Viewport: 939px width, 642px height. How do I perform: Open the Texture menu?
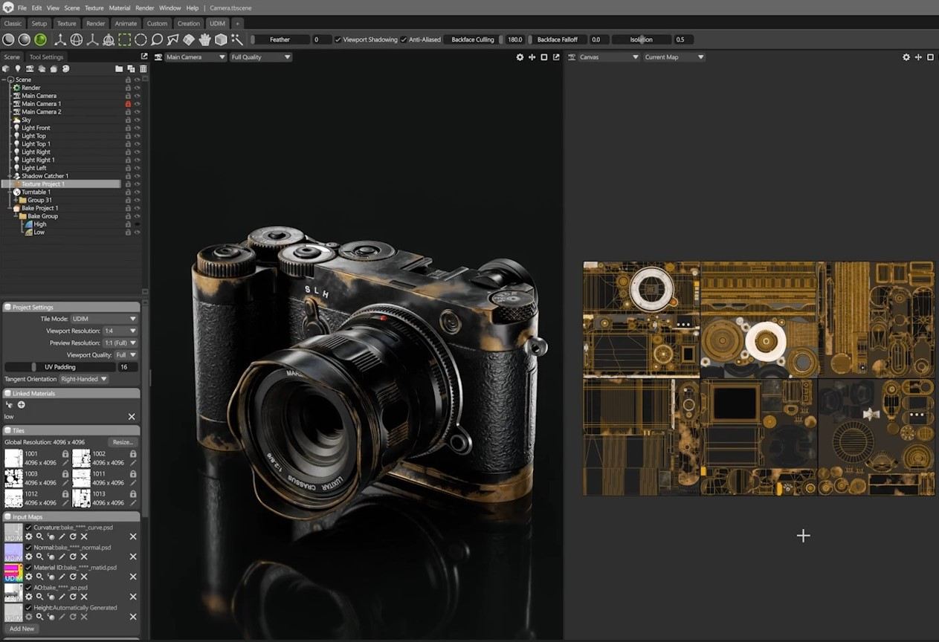[94, 7]
